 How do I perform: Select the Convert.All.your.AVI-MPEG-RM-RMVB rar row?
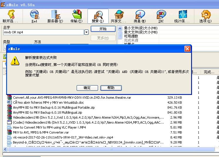72,98
